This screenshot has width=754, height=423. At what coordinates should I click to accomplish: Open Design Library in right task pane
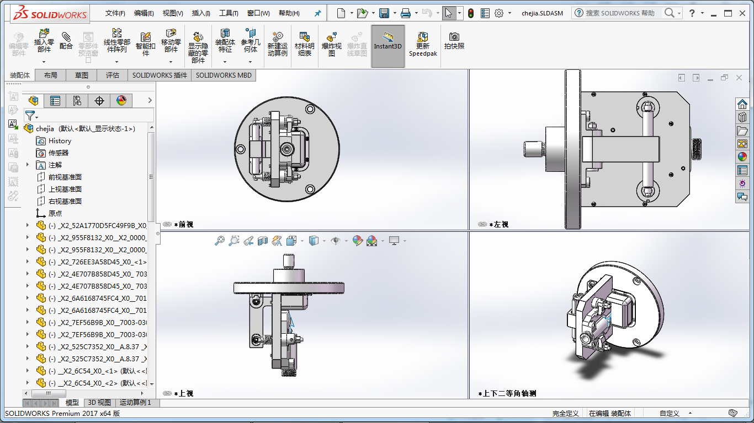pos(742,117)
